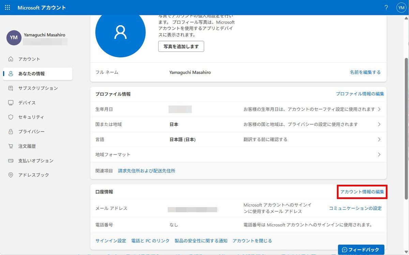Viewport: 409px width, 255px height.
Task: Click the card icon beside 支払いオプション
Action: 11,160
